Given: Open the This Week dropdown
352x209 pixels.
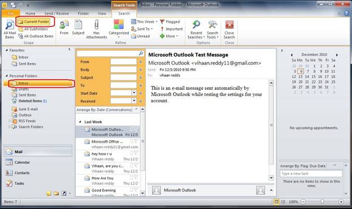Looking at the screenshot, I should (144, 22).
